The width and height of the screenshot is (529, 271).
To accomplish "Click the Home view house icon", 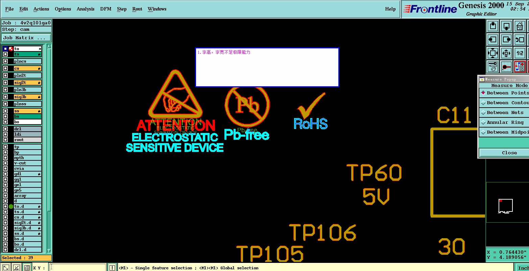I will (520, 26).
